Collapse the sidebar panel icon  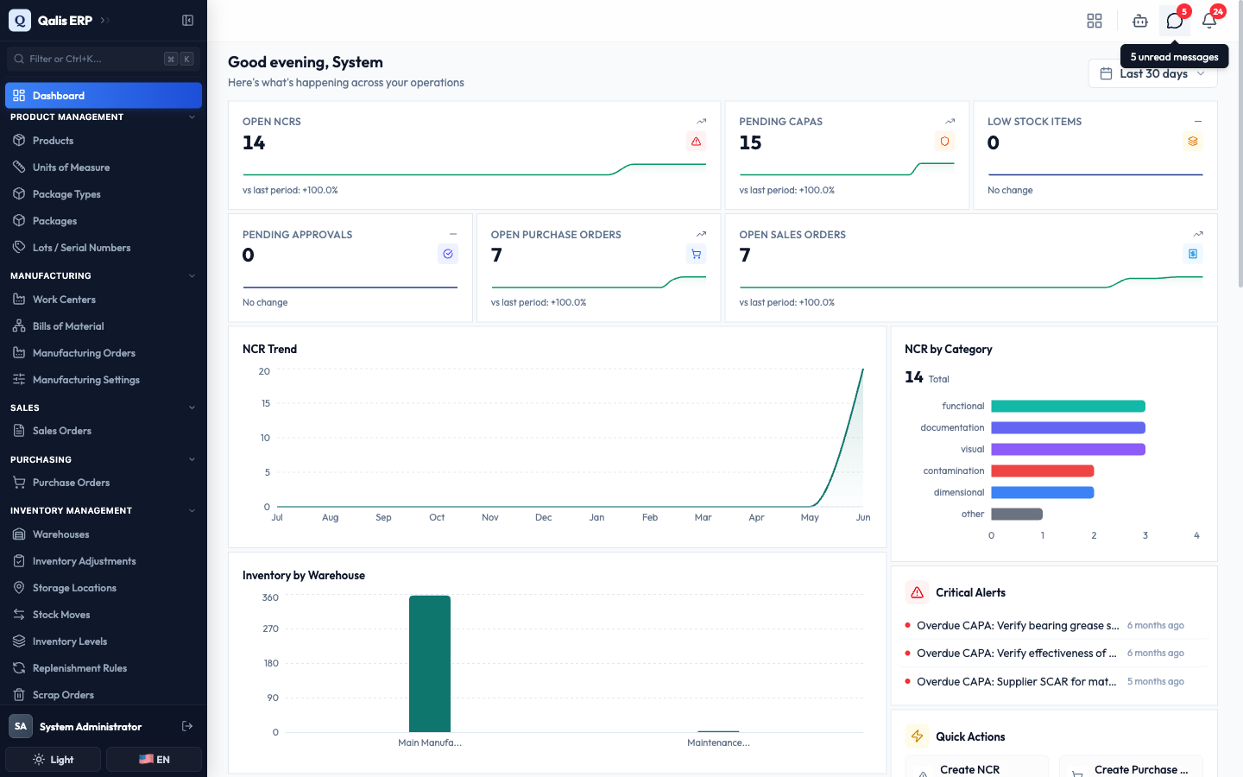click(187, 20)
